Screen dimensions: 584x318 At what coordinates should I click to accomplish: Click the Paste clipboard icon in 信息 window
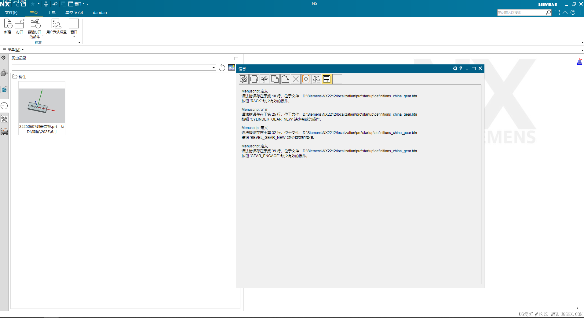tap(285, 79)
